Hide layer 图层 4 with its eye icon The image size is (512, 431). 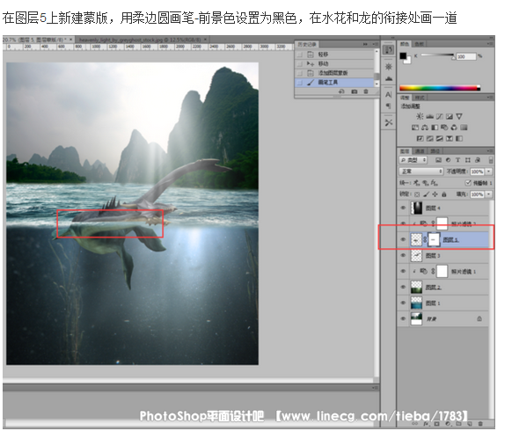(x=403, y=208)
